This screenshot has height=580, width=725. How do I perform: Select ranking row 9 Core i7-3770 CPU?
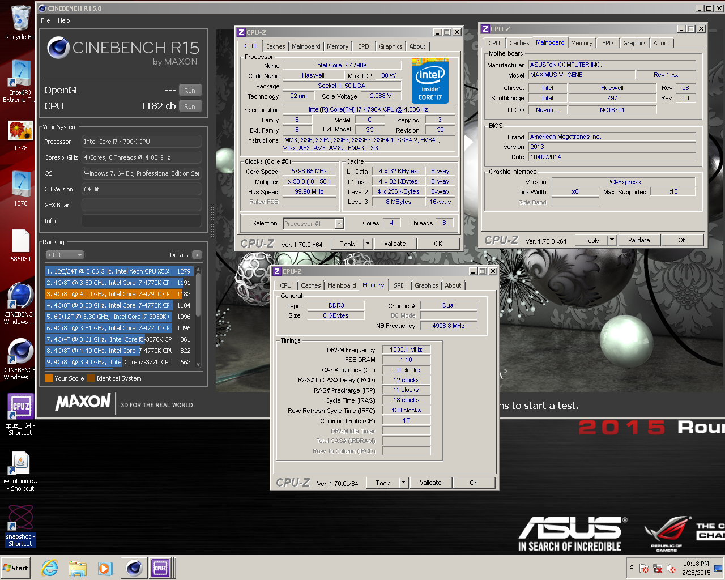coord(119,362)
